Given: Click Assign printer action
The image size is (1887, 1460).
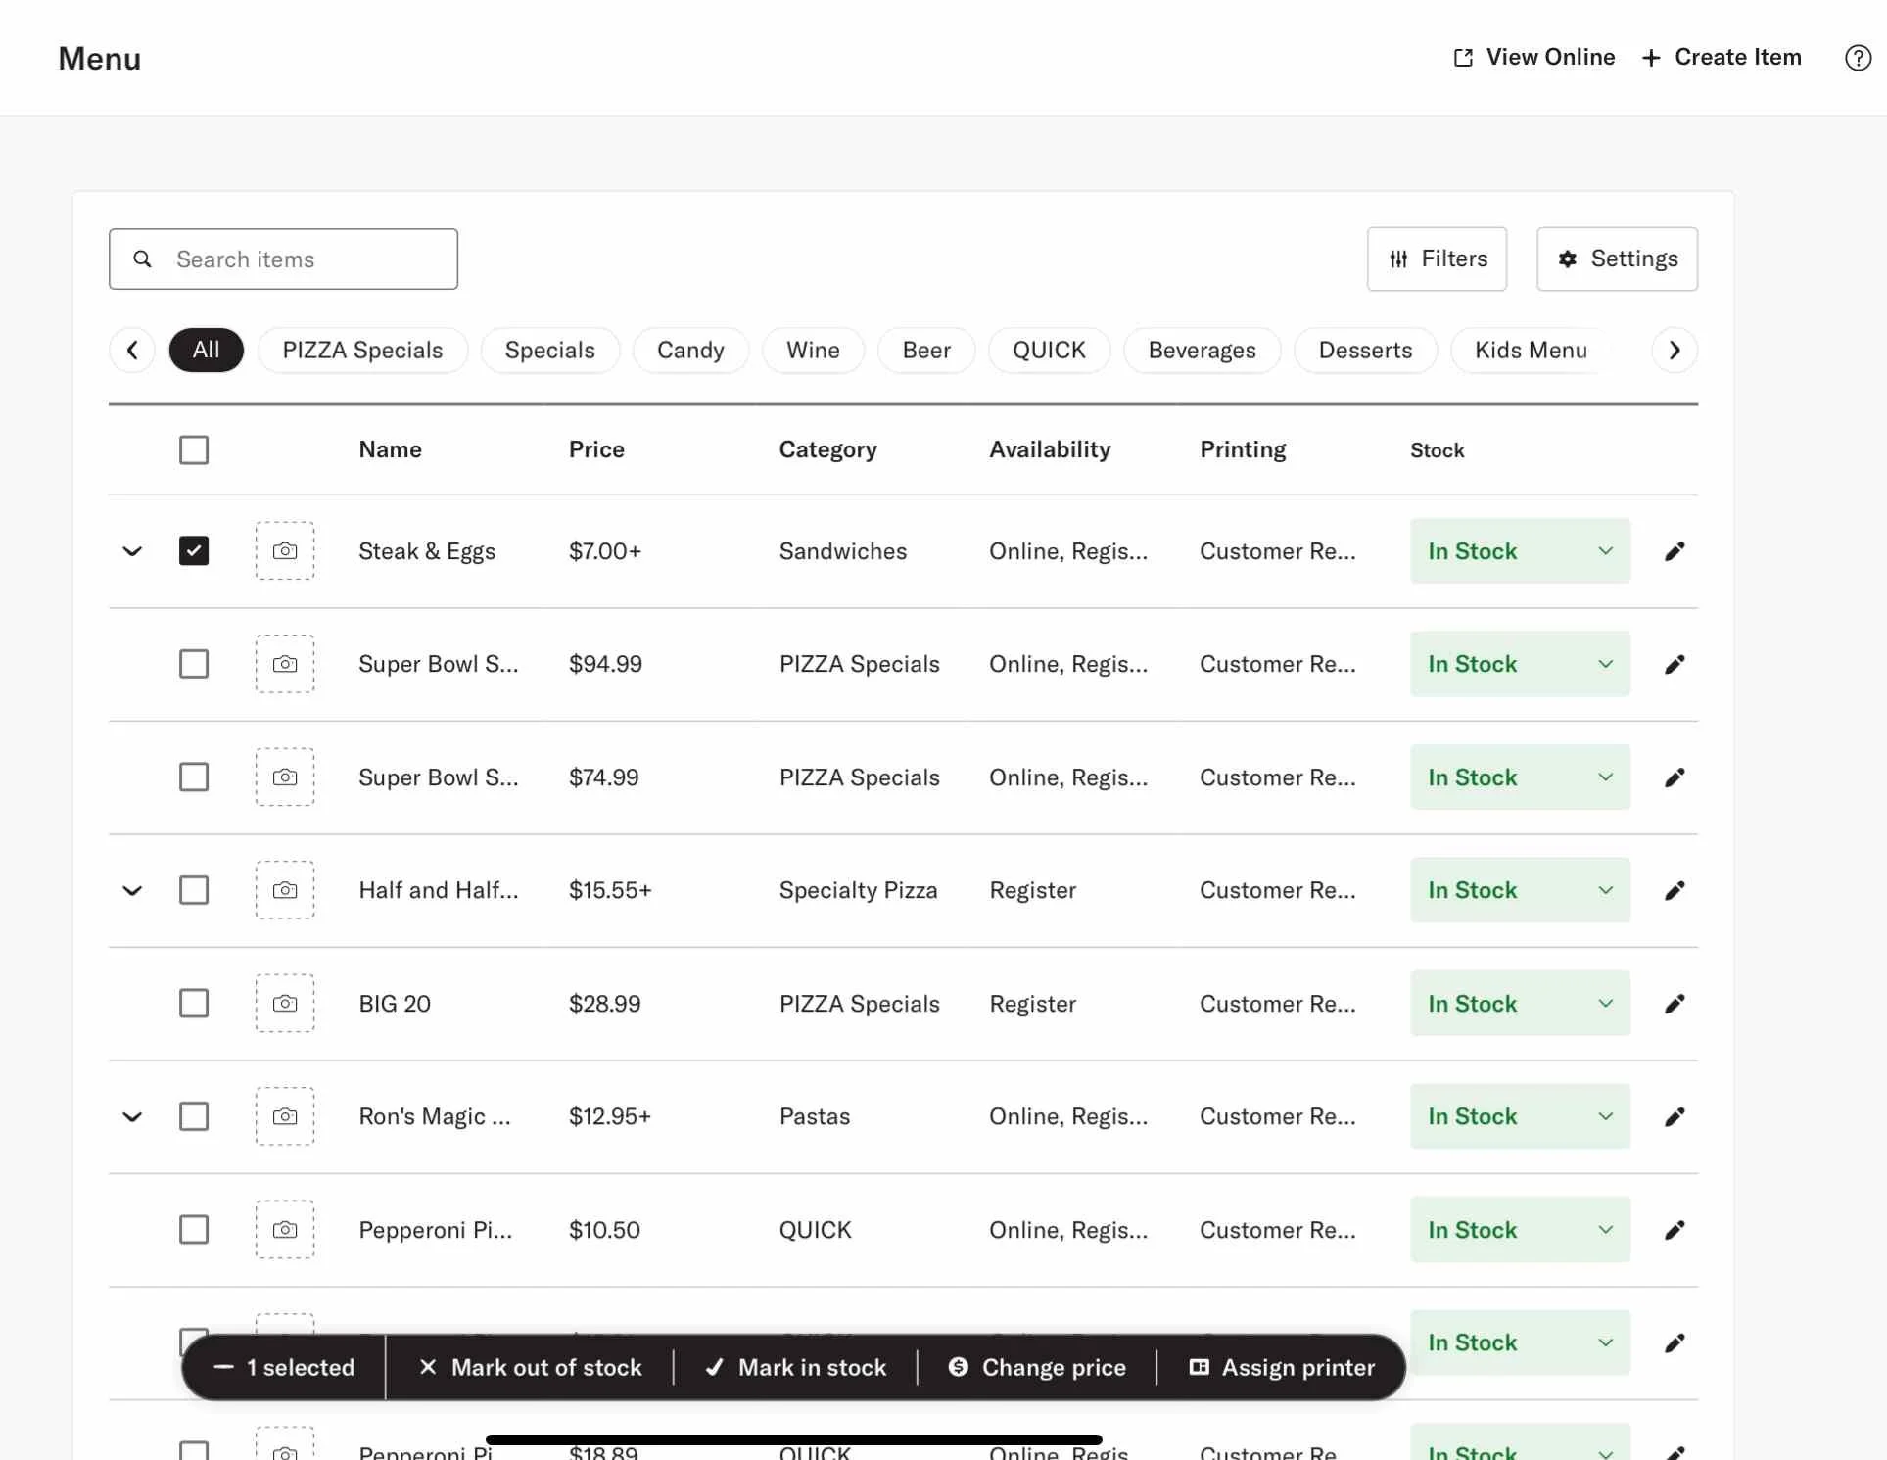Looking at the screenshot, I should coord(1282,1368).
